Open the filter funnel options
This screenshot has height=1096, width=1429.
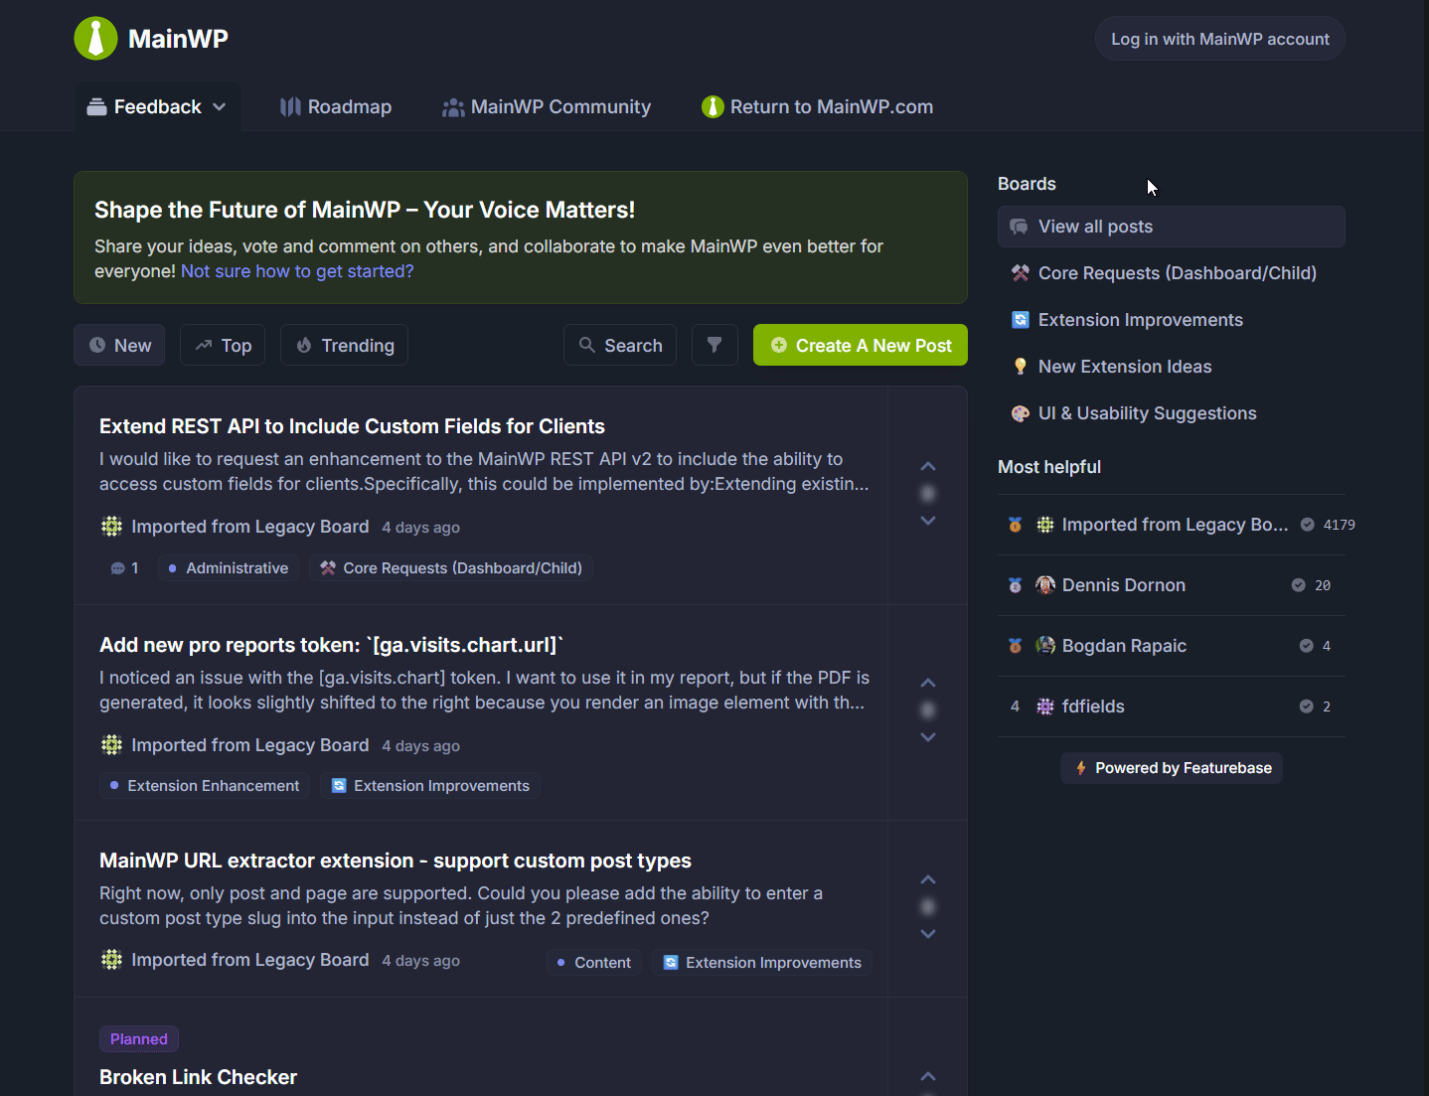click(x=714, y=345)
